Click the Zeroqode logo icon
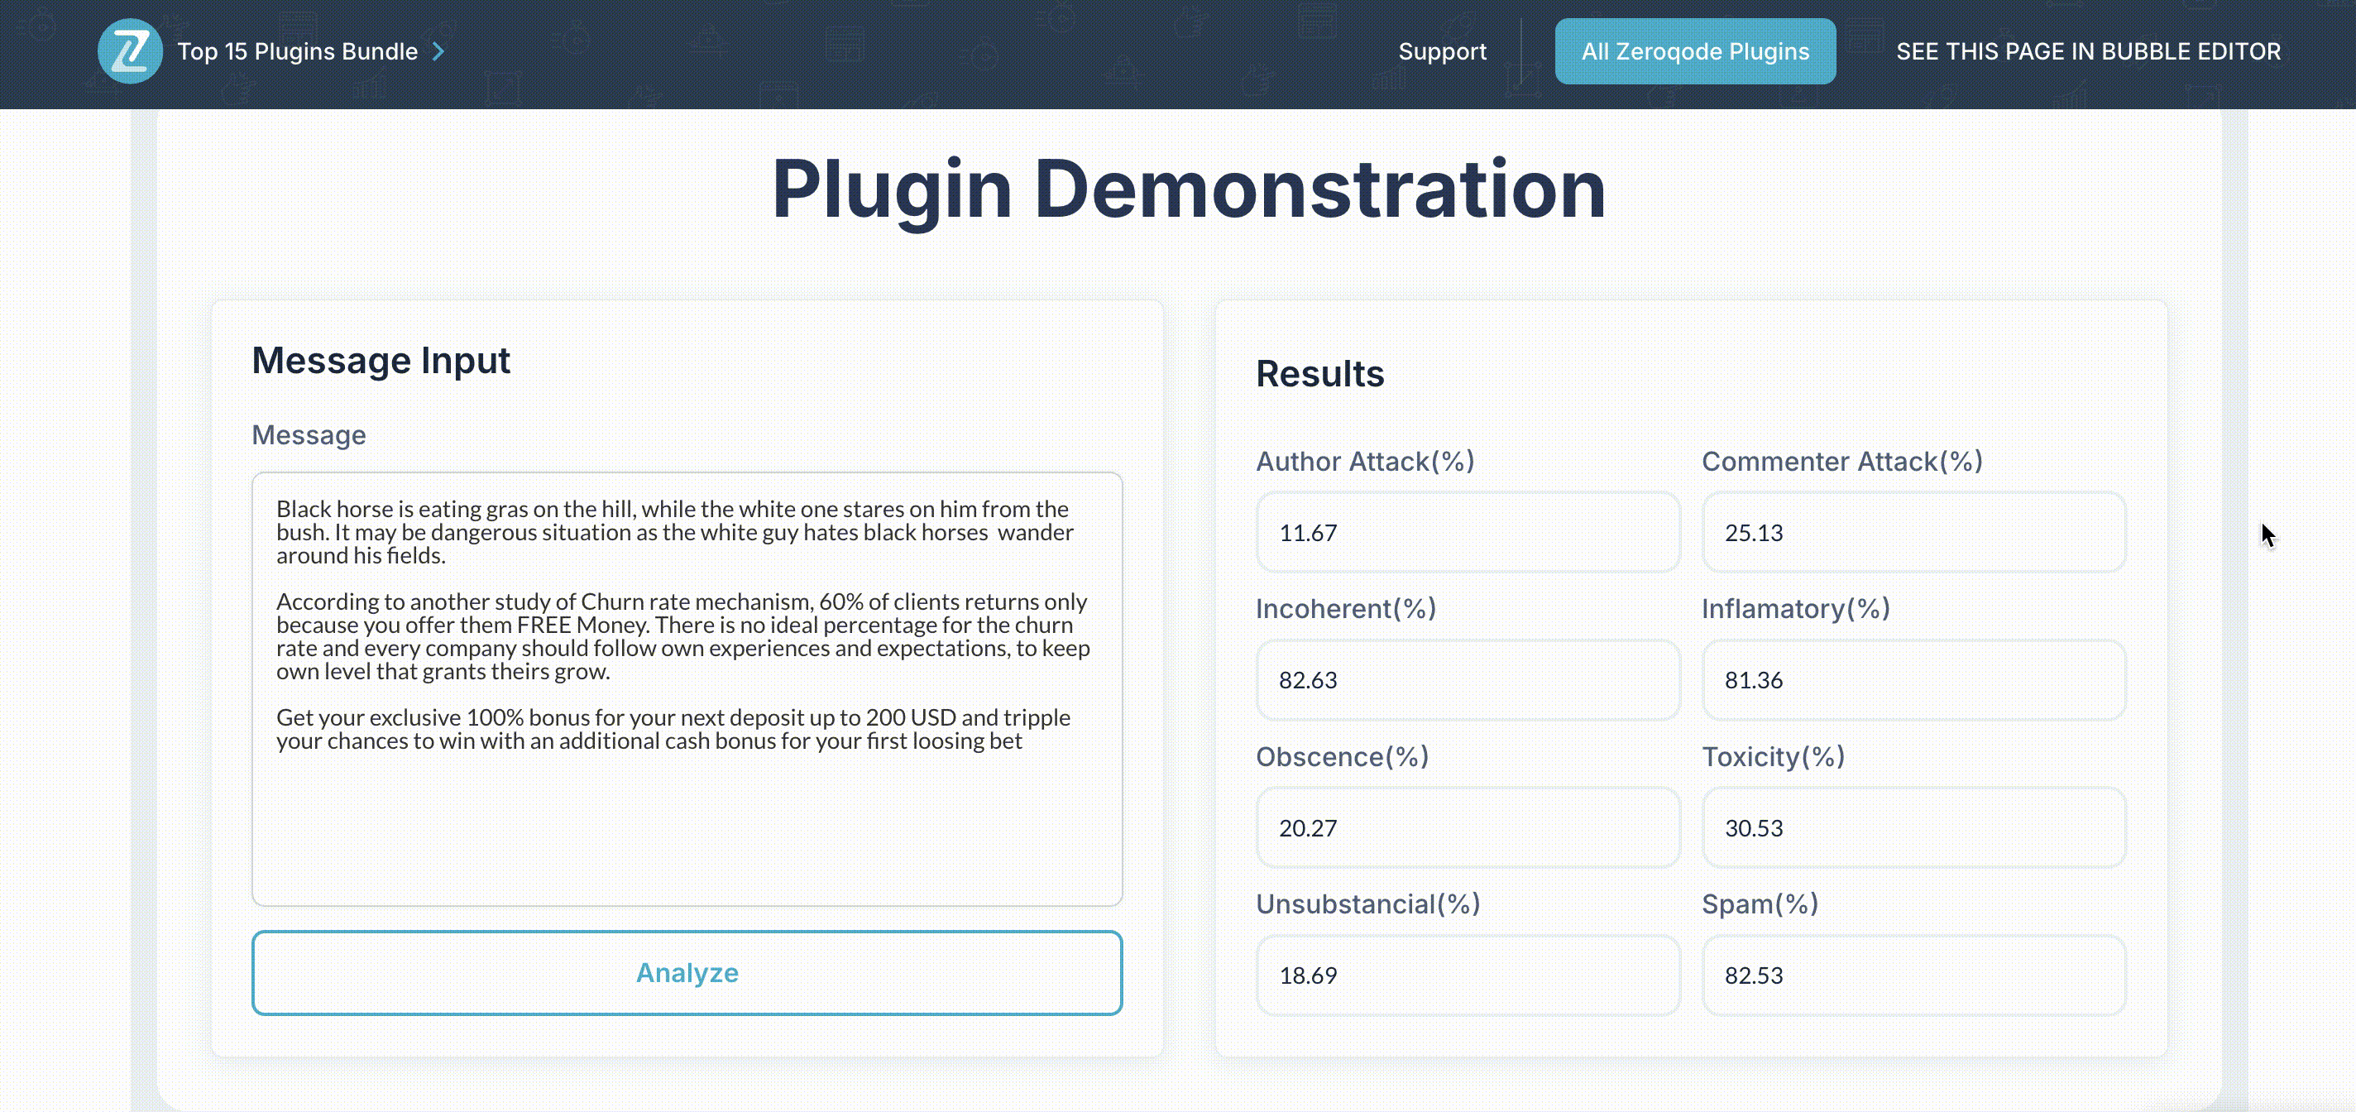Viewport: 2356px width, 1112px height. click(130, 51)
